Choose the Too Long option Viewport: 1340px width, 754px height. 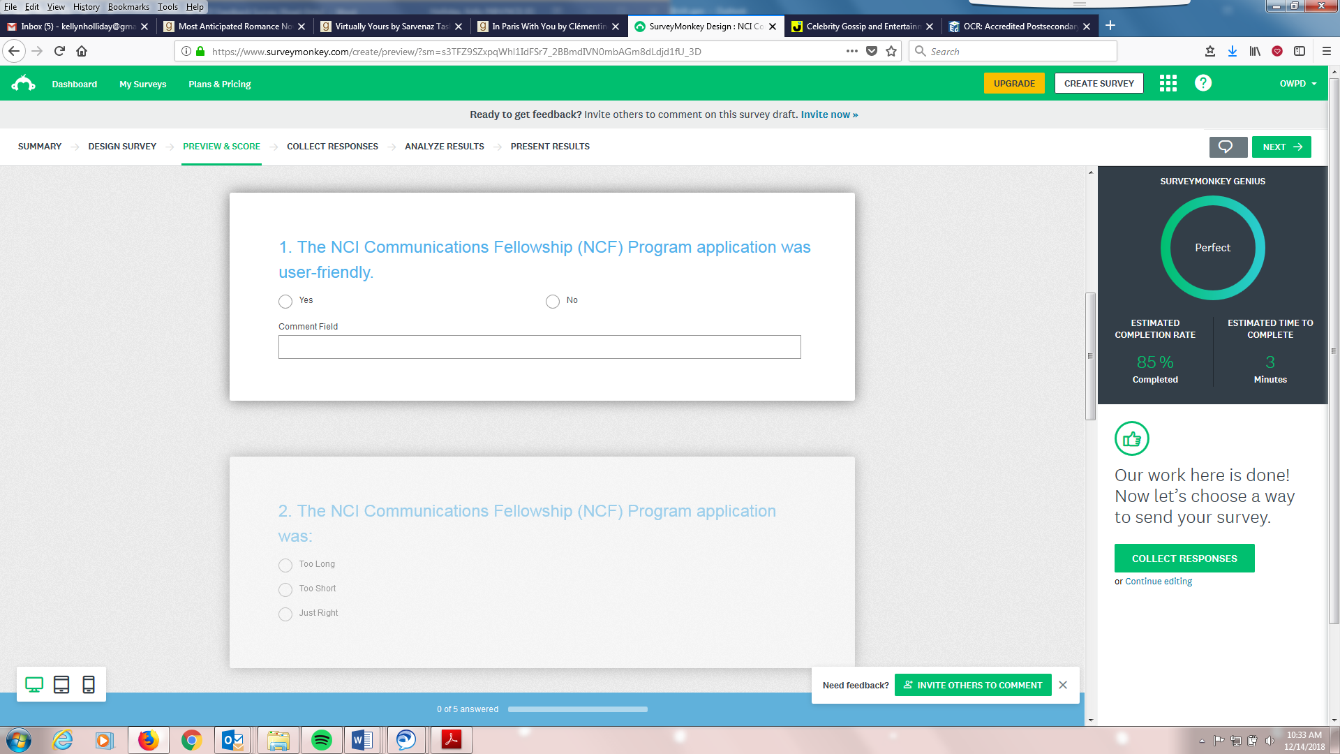(x=285, y=565)
